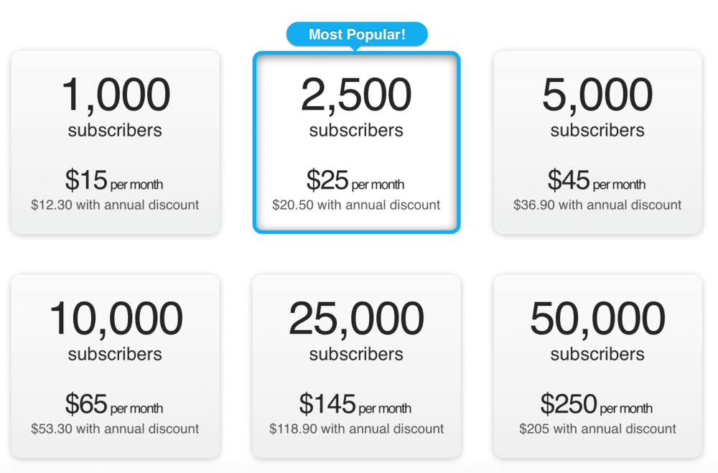
Task: Click the $15 per month price
Action: tap(114, 180)
